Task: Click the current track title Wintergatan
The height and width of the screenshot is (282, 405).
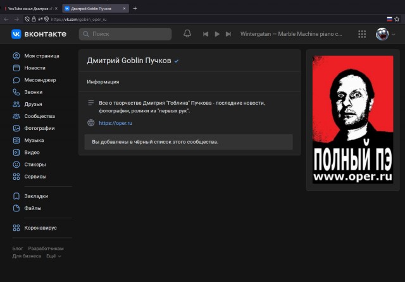Action: (x=291, y=34)
